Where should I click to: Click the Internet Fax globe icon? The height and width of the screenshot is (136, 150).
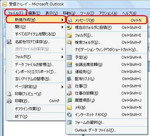(69, 115)
